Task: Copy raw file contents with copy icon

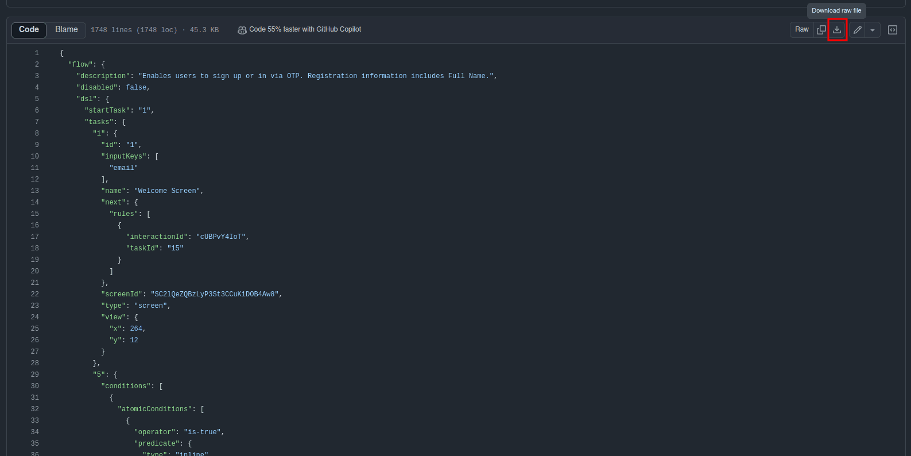Action: (821, 30)
